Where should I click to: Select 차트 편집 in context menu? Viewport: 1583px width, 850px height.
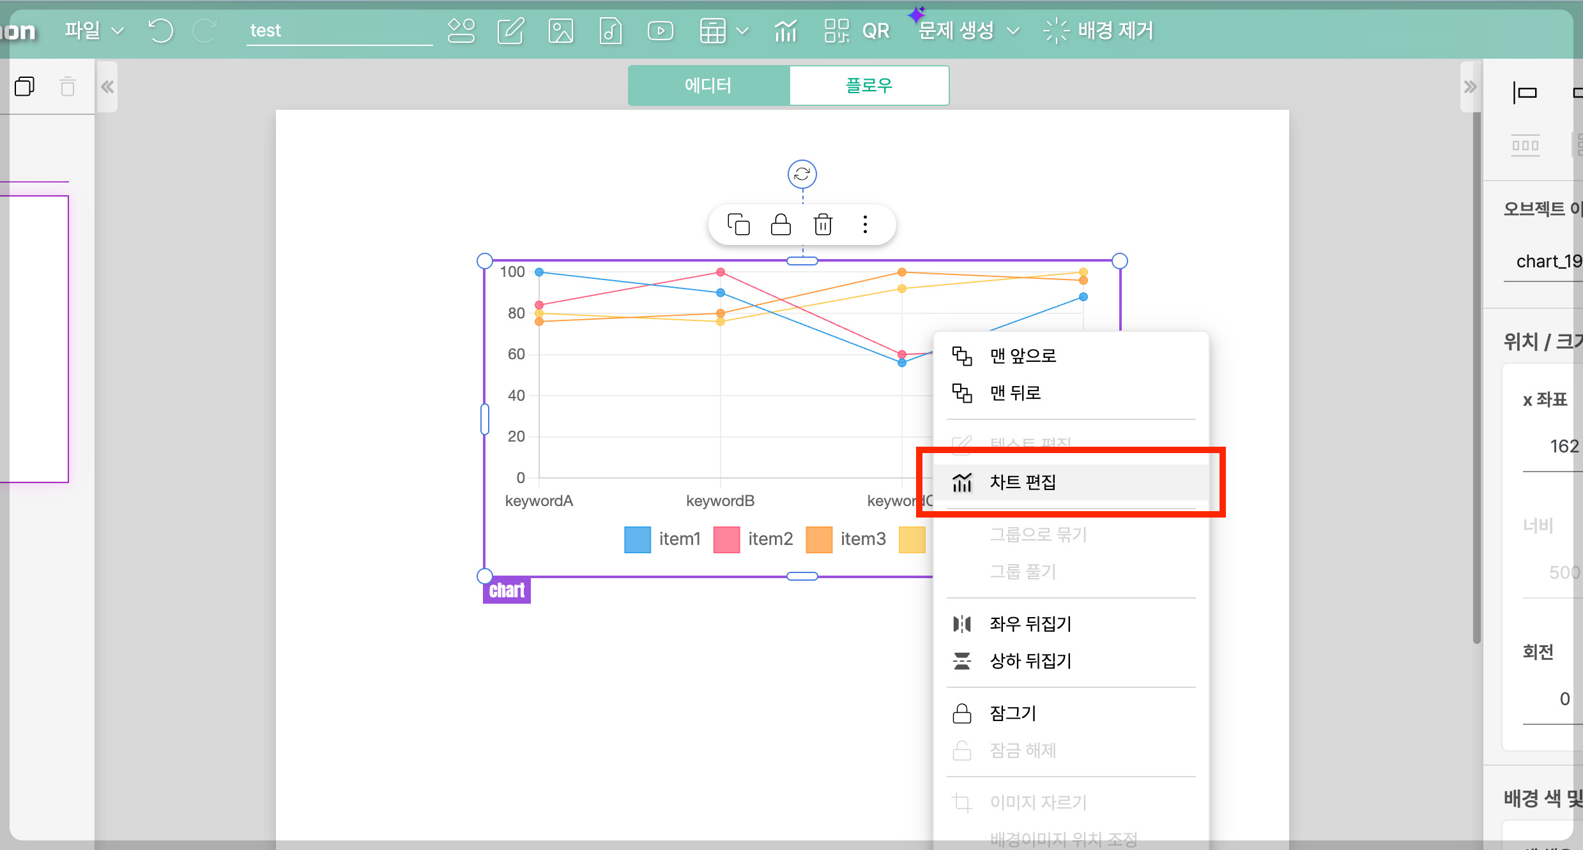[1022, 482]
